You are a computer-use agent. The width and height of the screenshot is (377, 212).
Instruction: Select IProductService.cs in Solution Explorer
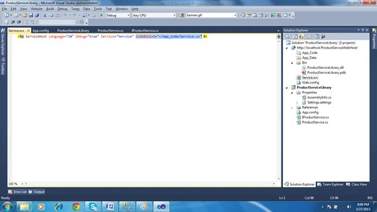pos(316,118)
